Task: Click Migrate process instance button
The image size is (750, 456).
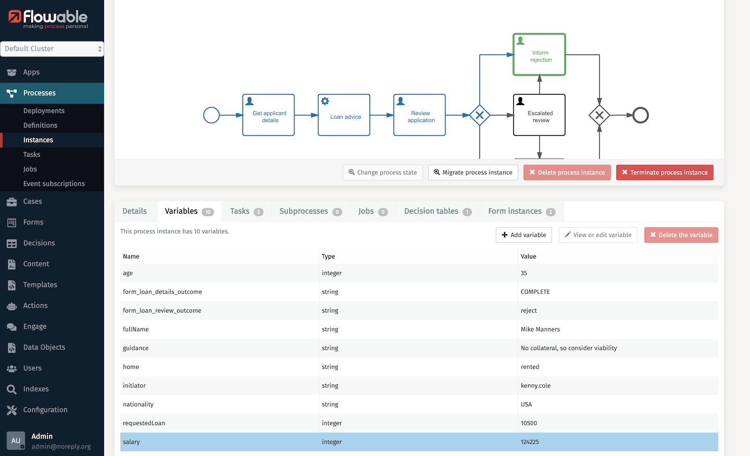Action: pyautogui.click(x=472, y=172)
